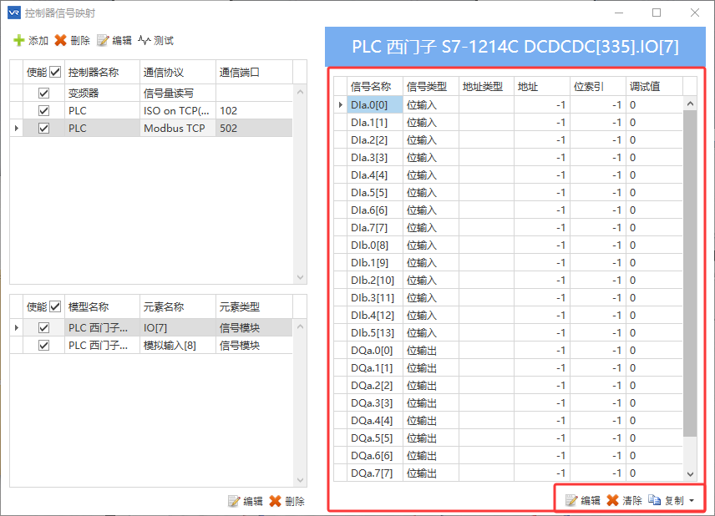The height and width of the screenshot is (516, 715).
Task: Uncheck the enable box for the ISO on TCP PLC
Action: [43, 111]
